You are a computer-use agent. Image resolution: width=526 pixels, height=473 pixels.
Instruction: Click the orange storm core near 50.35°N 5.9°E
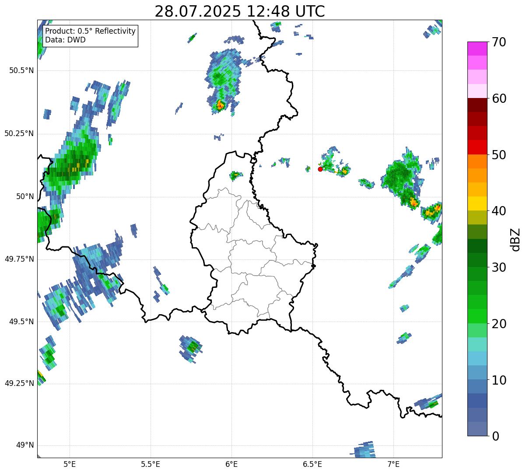[220, 105]
